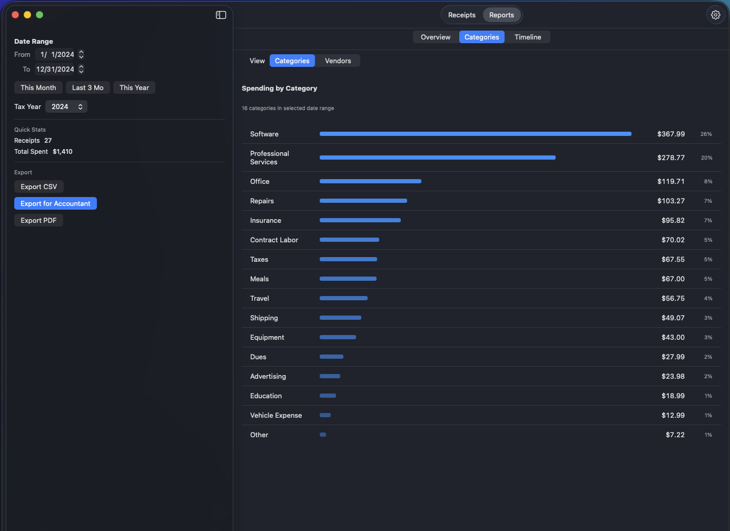
Task: Switch to the Timeline report tab
Action: 527,37
